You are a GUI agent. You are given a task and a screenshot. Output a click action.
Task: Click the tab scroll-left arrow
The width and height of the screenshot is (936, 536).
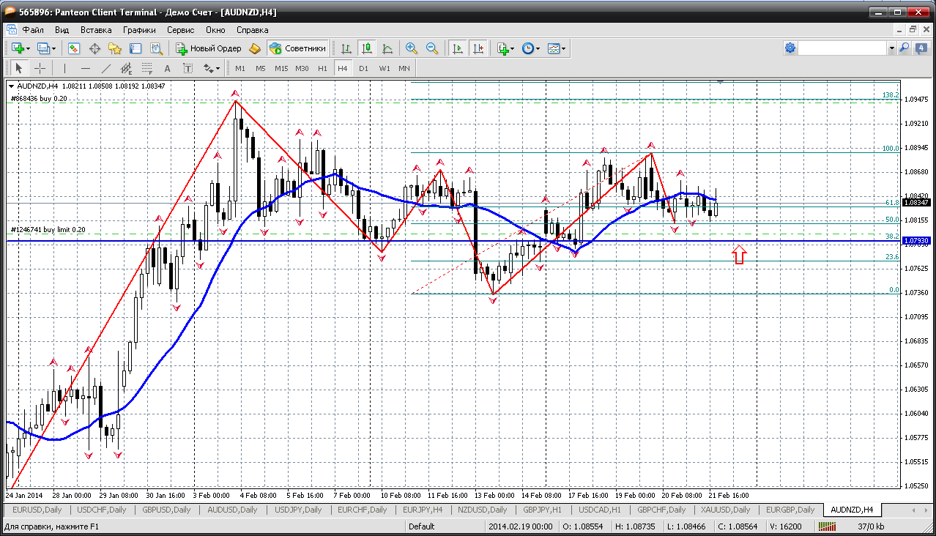(915, 509)
